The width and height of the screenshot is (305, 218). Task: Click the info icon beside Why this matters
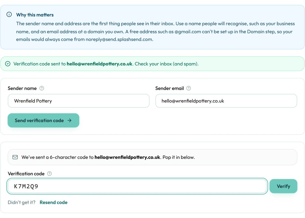click(x=9, y=14)
